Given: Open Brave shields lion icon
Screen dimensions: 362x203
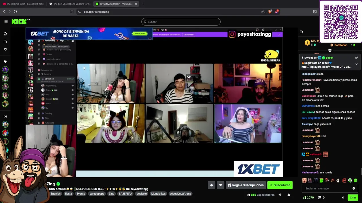Looking at the screenshot, I should coord(270,12).
